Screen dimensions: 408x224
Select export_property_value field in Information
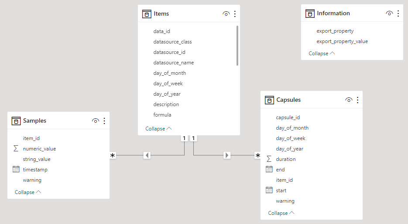point(342,41)
